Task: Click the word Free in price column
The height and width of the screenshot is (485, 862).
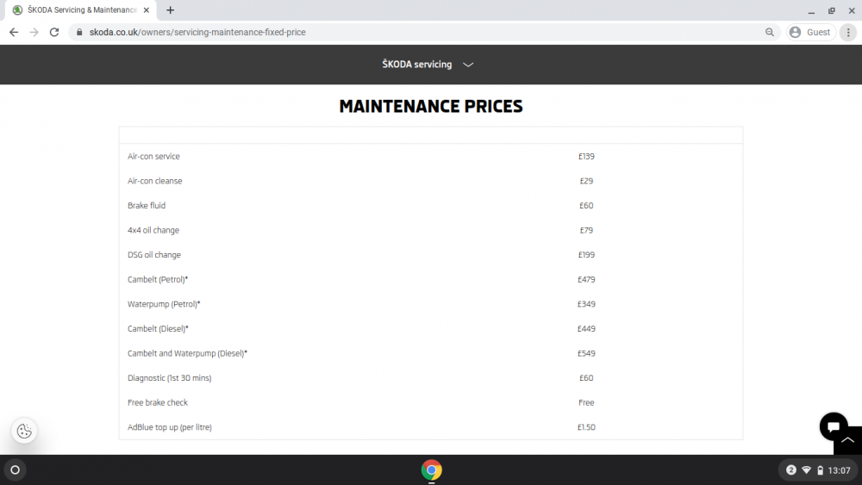Action: point(586,402)
